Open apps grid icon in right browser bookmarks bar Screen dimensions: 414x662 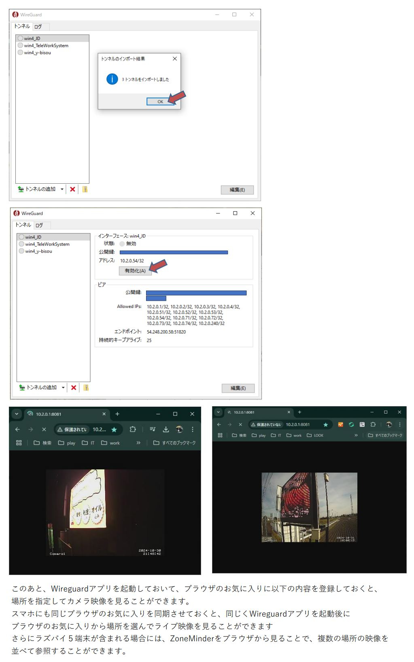(220, 435)
